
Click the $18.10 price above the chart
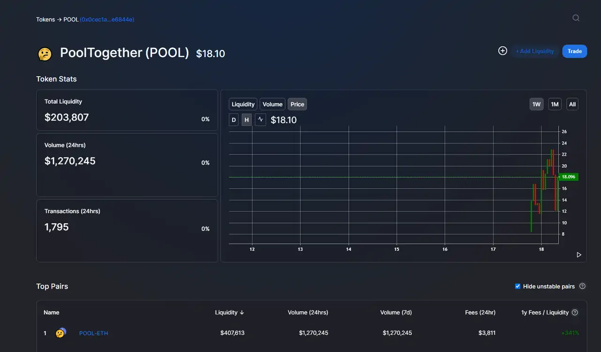tap(284, 120)
